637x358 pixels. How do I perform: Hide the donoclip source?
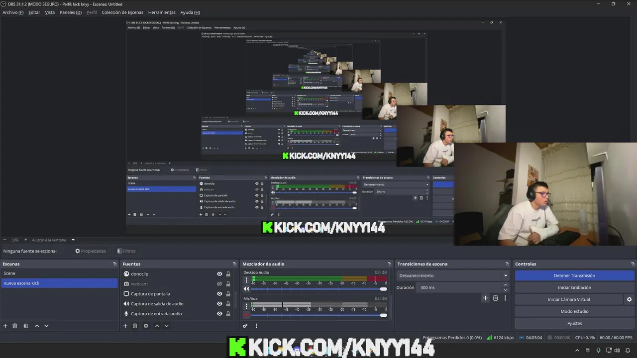pyautogui.click(x=219, y=274)
